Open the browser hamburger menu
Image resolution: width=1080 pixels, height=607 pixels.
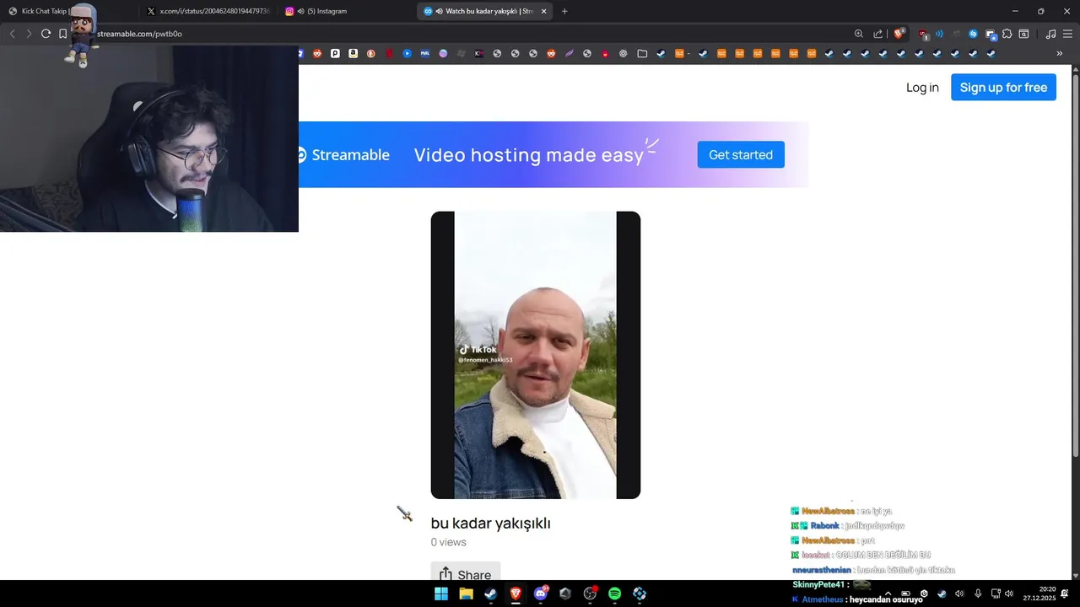click(1067, 34)
